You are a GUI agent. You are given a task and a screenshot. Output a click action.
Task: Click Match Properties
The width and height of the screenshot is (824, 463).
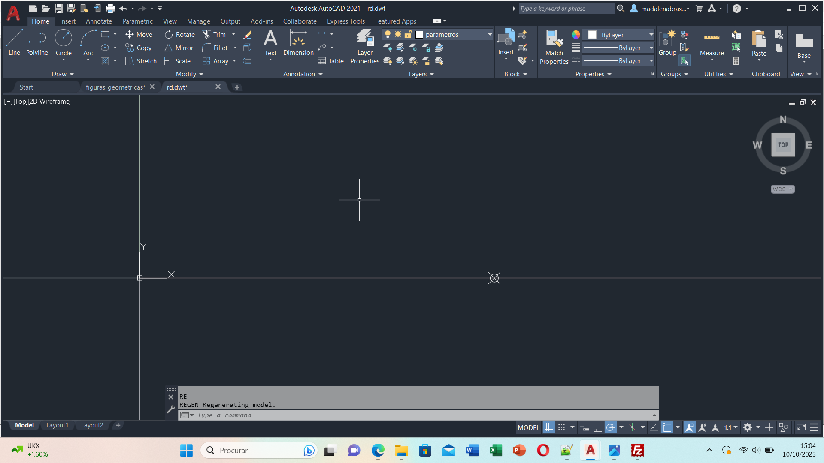[x=554, y=47]
